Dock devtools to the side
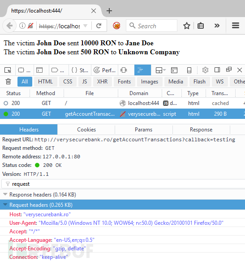245x262 pixels. (217, 70)
